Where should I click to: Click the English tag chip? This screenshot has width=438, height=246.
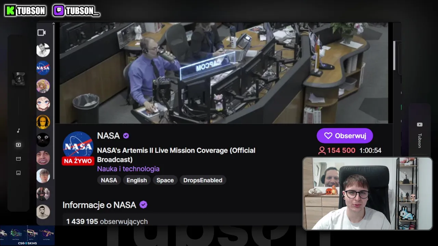(137, 180)
